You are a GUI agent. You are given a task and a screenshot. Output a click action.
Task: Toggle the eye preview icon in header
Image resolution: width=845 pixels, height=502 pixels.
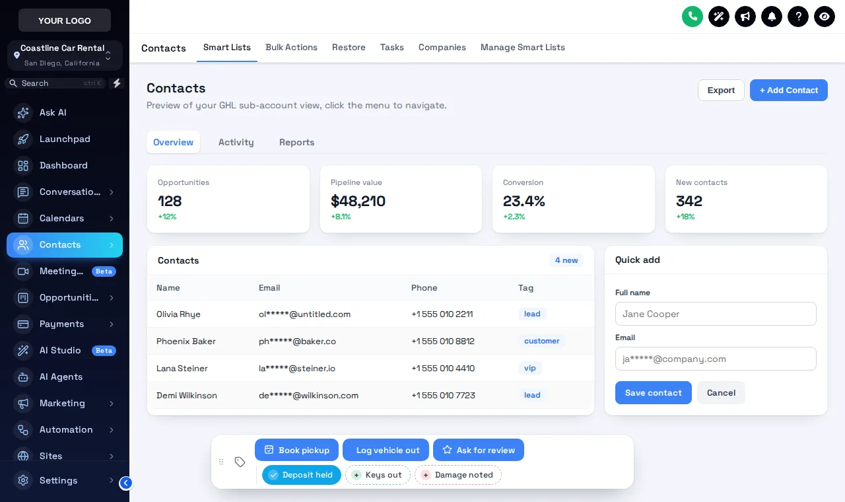click(x=825, y=17)
